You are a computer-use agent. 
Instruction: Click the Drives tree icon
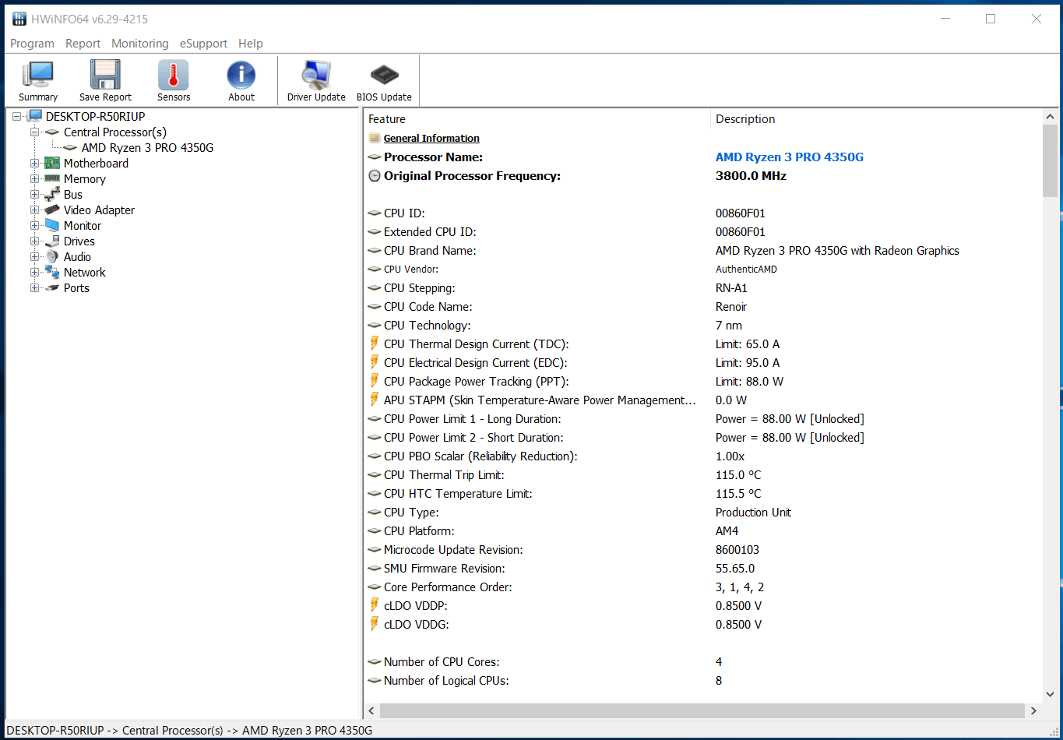52,241
